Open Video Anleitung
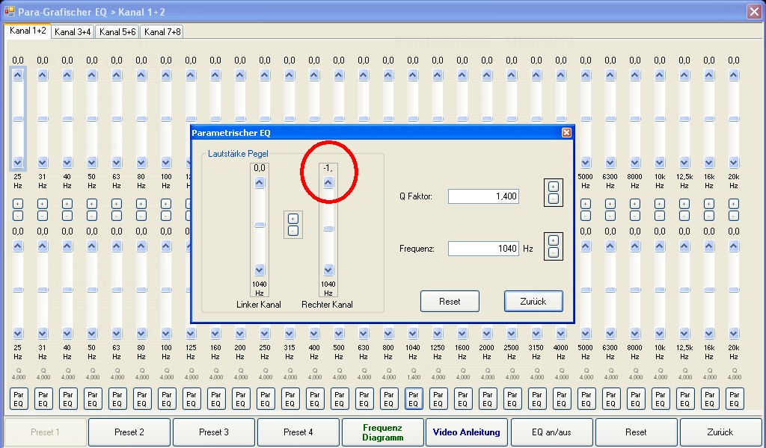The height and width of the screenshot is (448, 766). click(467, 432)
